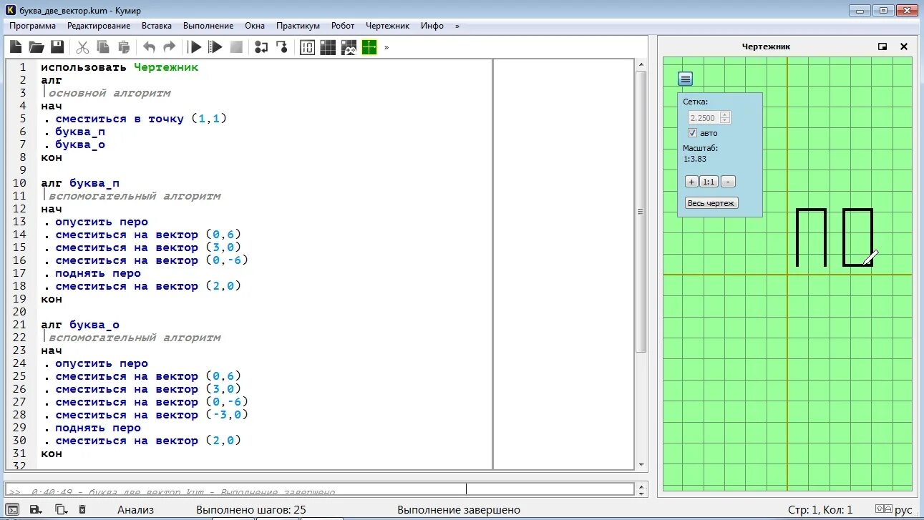
Task: Create a new program file
Action: pyautogui.click(x=16, y=47)
